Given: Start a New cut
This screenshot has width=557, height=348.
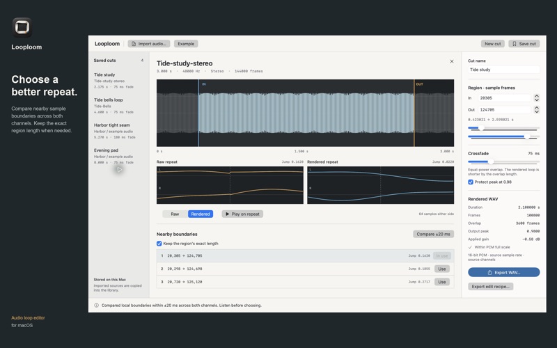Looking at the screenshot, I should tap(493, 44).
